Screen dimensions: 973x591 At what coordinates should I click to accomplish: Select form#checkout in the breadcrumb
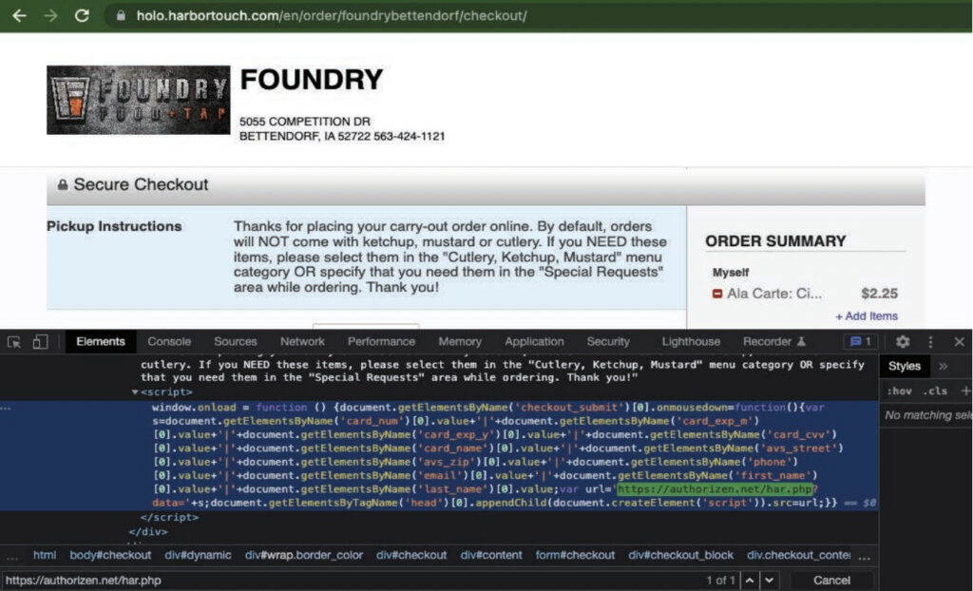tap(575, 555)
